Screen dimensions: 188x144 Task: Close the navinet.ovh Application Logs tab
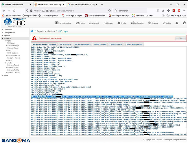(64, 4)
